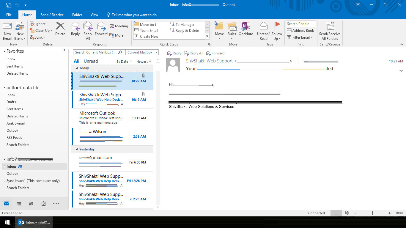
Task: Open Sync Issues1 folder
Action: 33,181
